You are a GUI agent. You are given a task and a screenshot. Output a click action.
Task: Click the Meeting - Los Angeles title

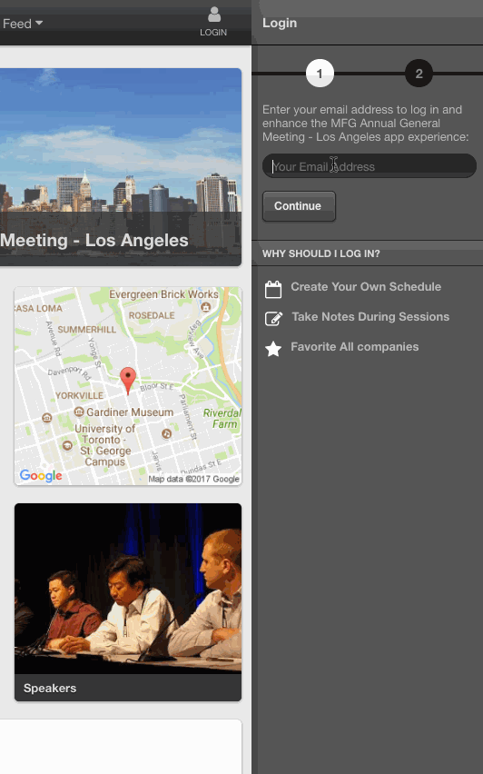pos(94,241)
